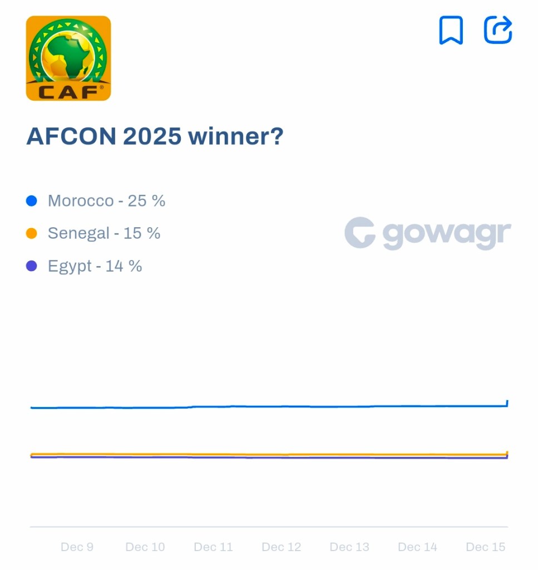Click the Dec 11 axis label
Screen dimensions: 538x570
point(213,547)
